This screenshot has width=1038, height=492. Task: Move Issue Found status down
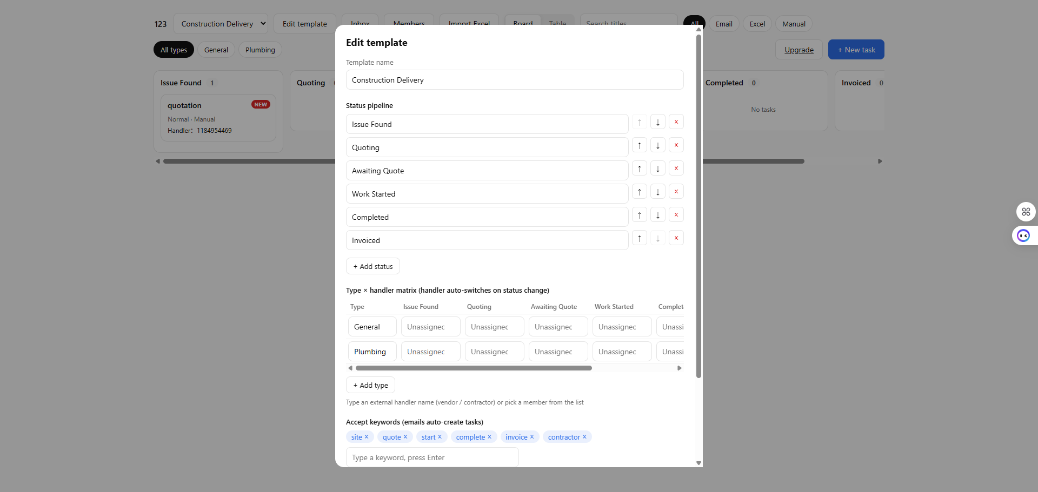click(657, 122)
